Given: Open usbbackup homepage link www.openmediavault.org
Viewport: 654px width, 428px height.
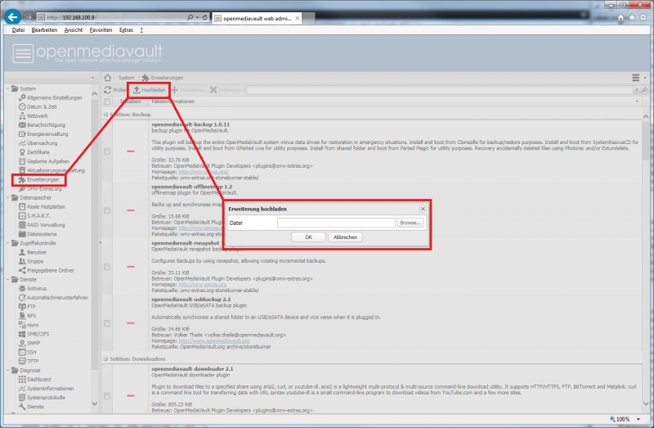Looking at the screenshot, I should coord(213,340).
